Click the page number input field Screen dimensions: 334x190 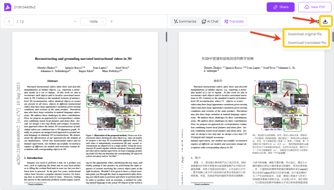(x=9, y=21)
